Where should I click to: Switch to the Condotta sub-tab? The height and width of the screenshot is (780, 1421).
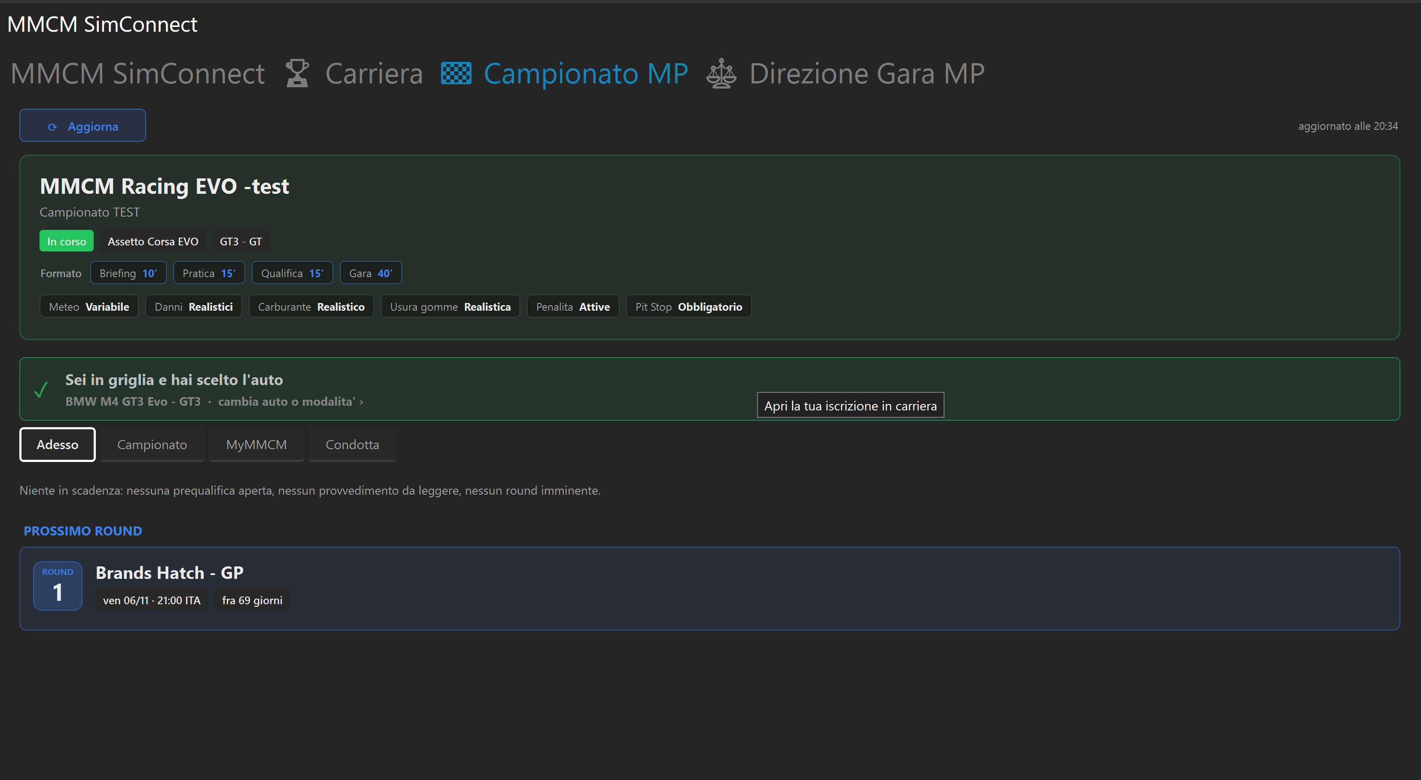[352, 445]
